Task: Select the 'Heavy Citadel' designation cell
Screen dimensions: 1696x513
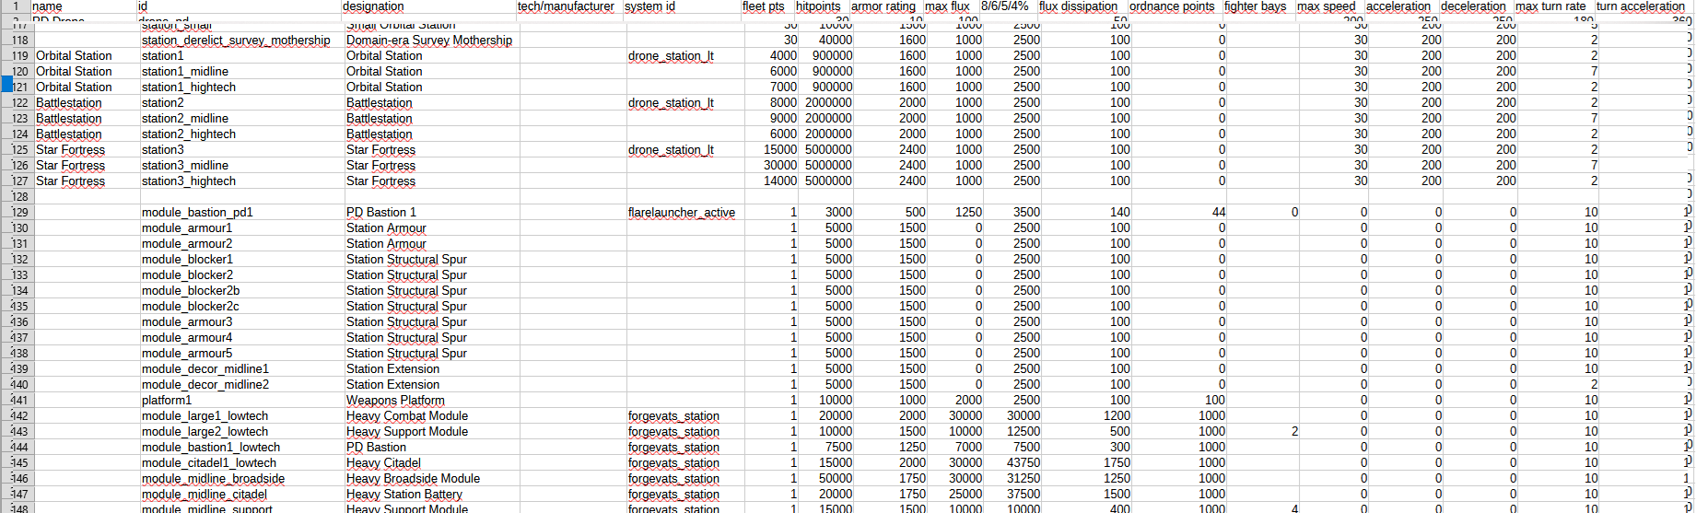Action: tap(429, 462)
